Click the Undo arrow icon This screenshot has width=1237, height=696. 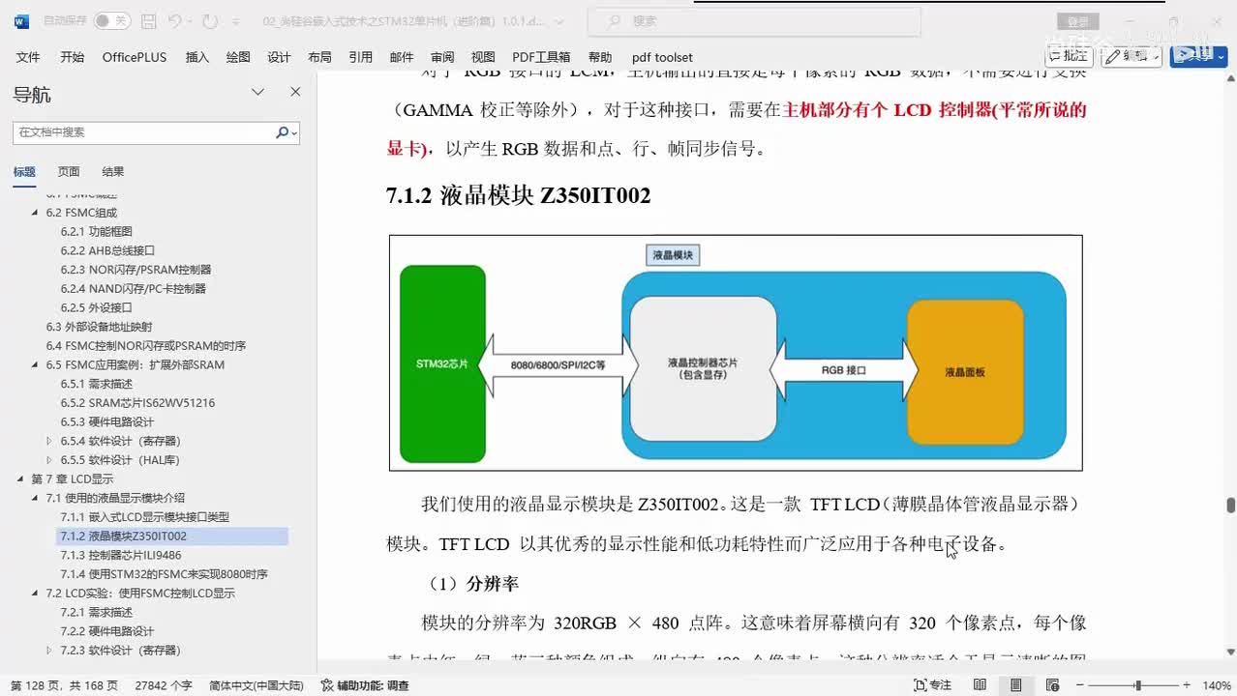click(174, 20)
